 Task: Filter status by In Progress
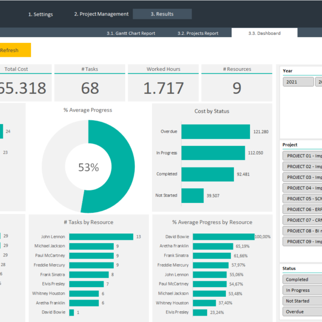(302, 290)
